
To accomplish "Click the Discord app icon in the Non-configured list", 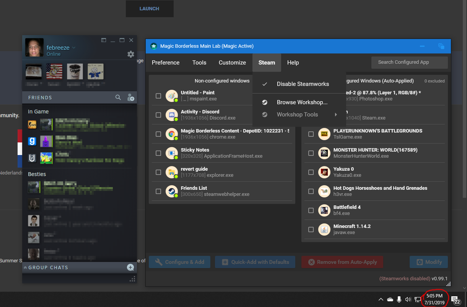I will pos(172,115).
